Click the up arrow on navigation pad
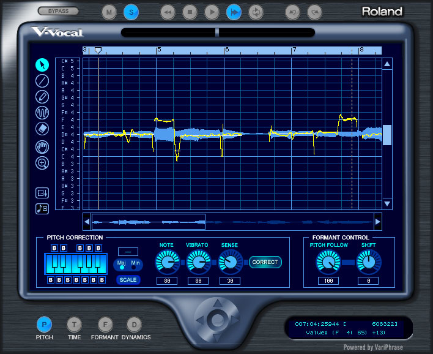The width and height of the screenshot is (433, 354). [218, 303]
